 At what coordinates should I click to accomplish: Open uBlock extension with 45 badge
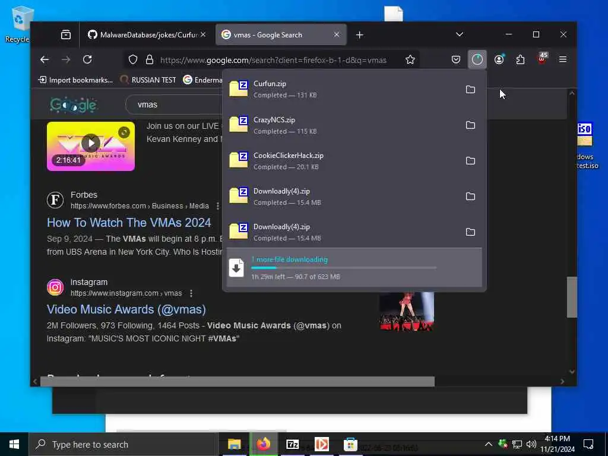point(542,59)
